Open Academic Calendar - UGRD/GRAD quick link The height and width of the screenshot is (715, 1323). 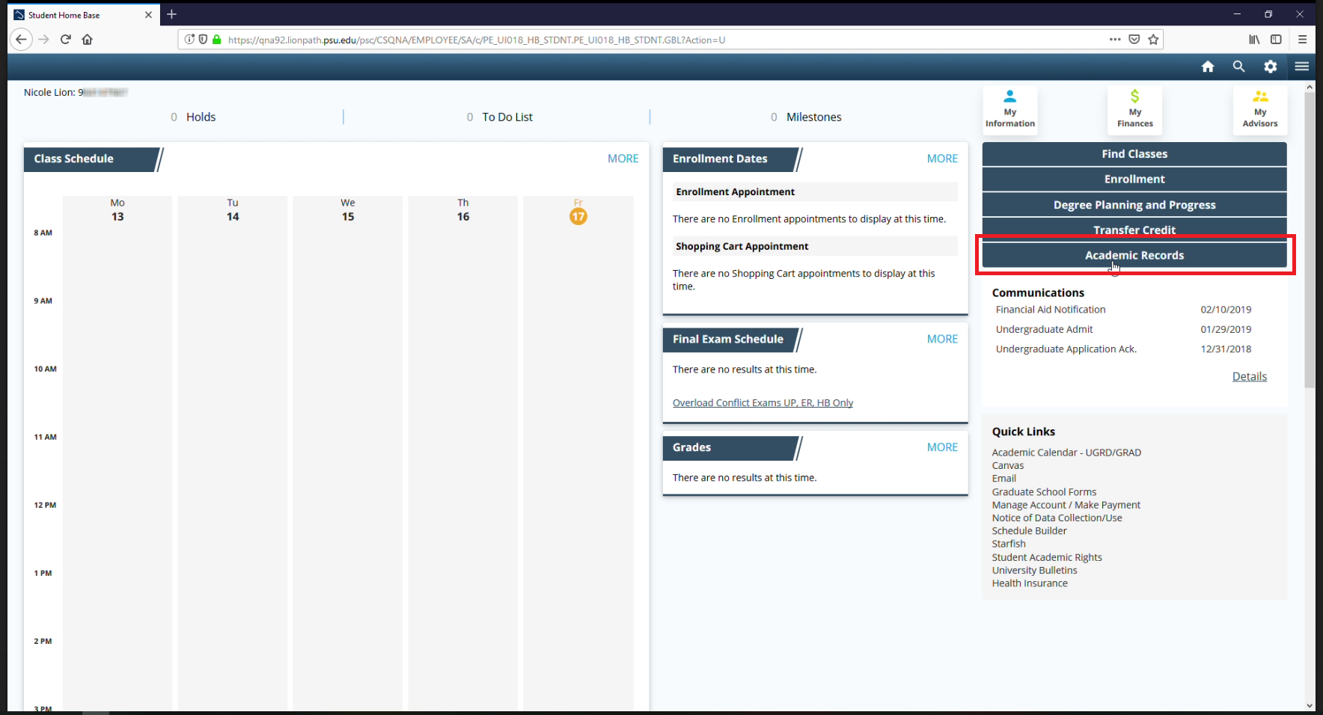click(x=1066, y=452)
